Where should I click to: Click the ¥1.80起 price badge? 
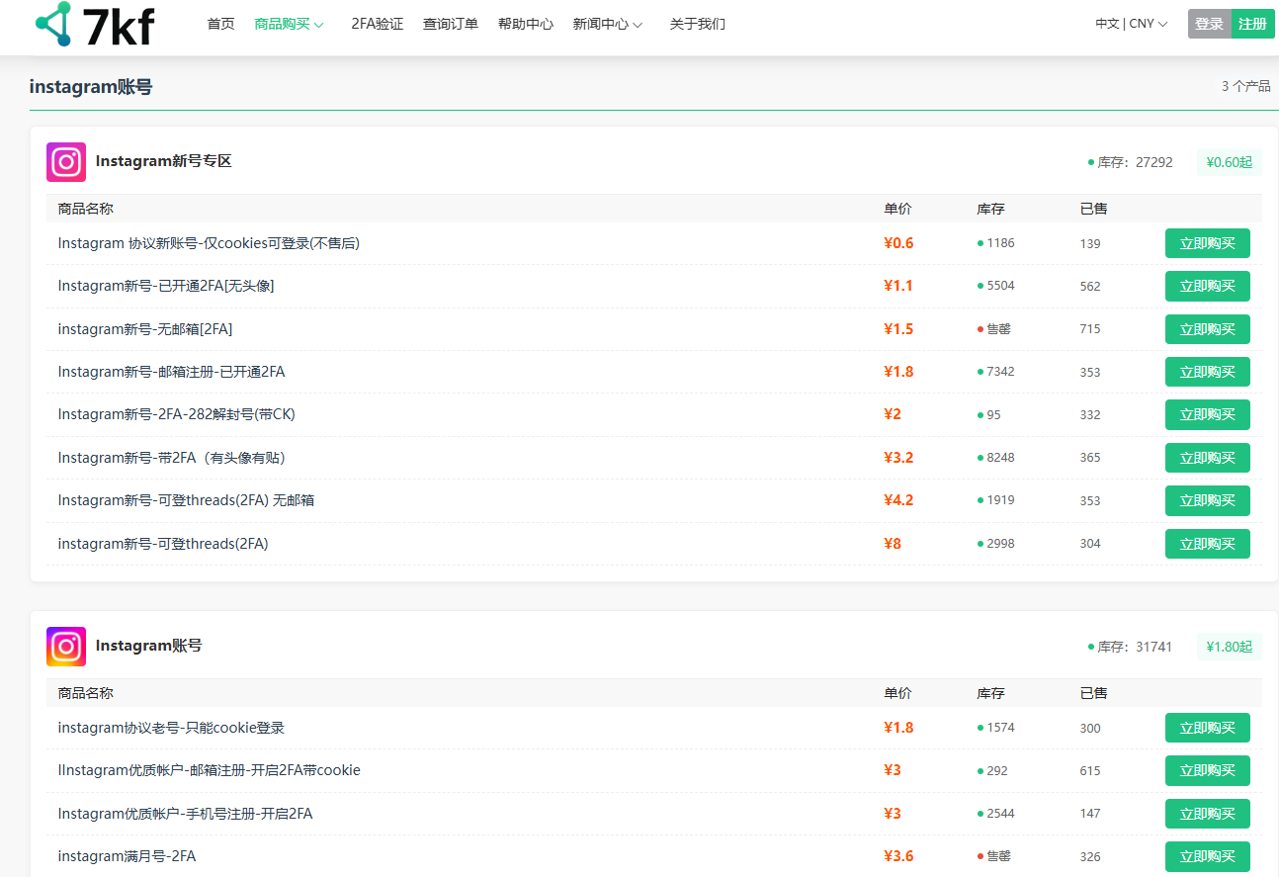coord(1229,647)
